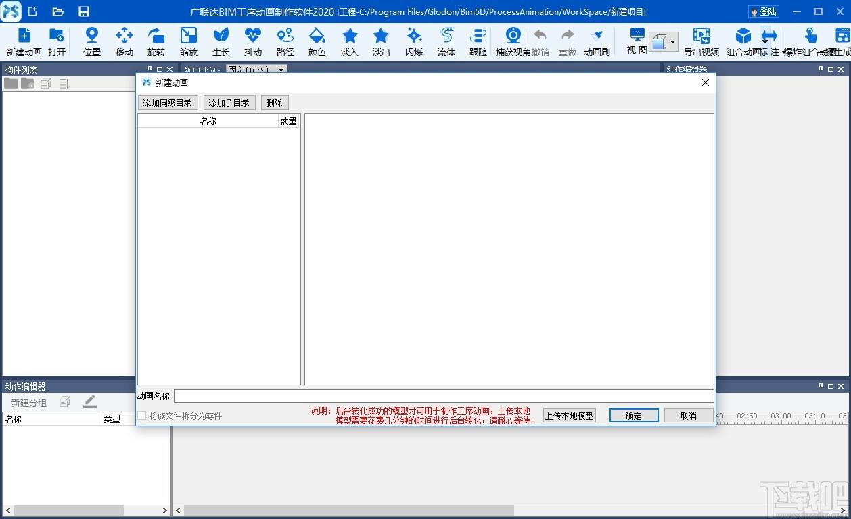The width and height of the screenshot is (851, 519).
Task: Click the 添加同级目录 button
Action: coord(168,103)
